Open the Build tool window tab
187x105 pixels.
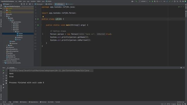click(58, 102)
